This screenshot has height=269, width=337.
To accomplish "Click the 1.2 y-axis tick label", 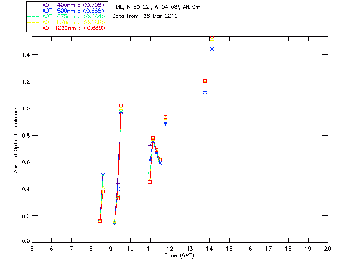I will click(26, 81).
